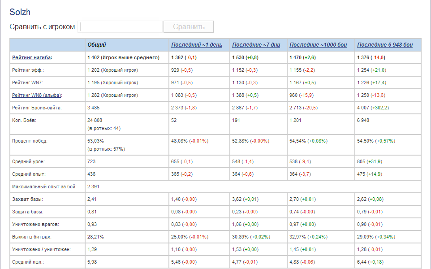Click the overall battle count 24 808
Image resolution: width=431 pixels, height=269 pixels.
point(96,120)
